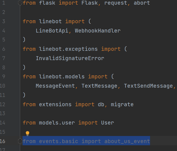This screenshot has height=151, width=177.
Task: Click the TextSendMessage identifier
Action: [148, 86]
